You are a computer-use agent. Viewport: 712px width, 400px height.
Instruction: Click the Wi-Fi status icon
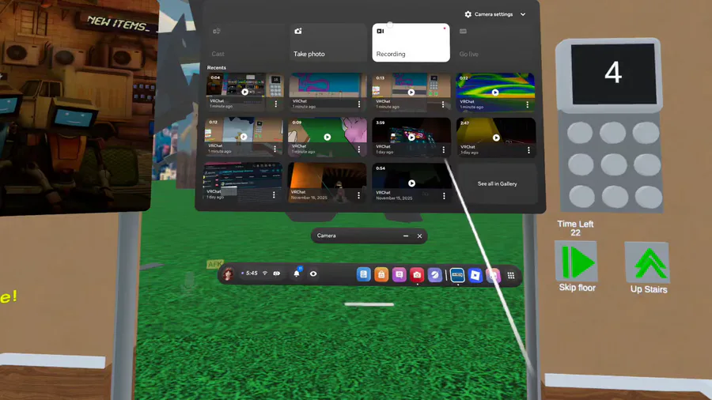pyautogui.click(x=265, y=273)
